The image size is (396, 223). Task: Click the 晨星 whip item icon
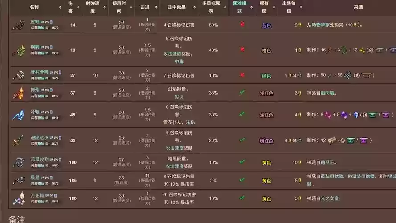point(18,180)
